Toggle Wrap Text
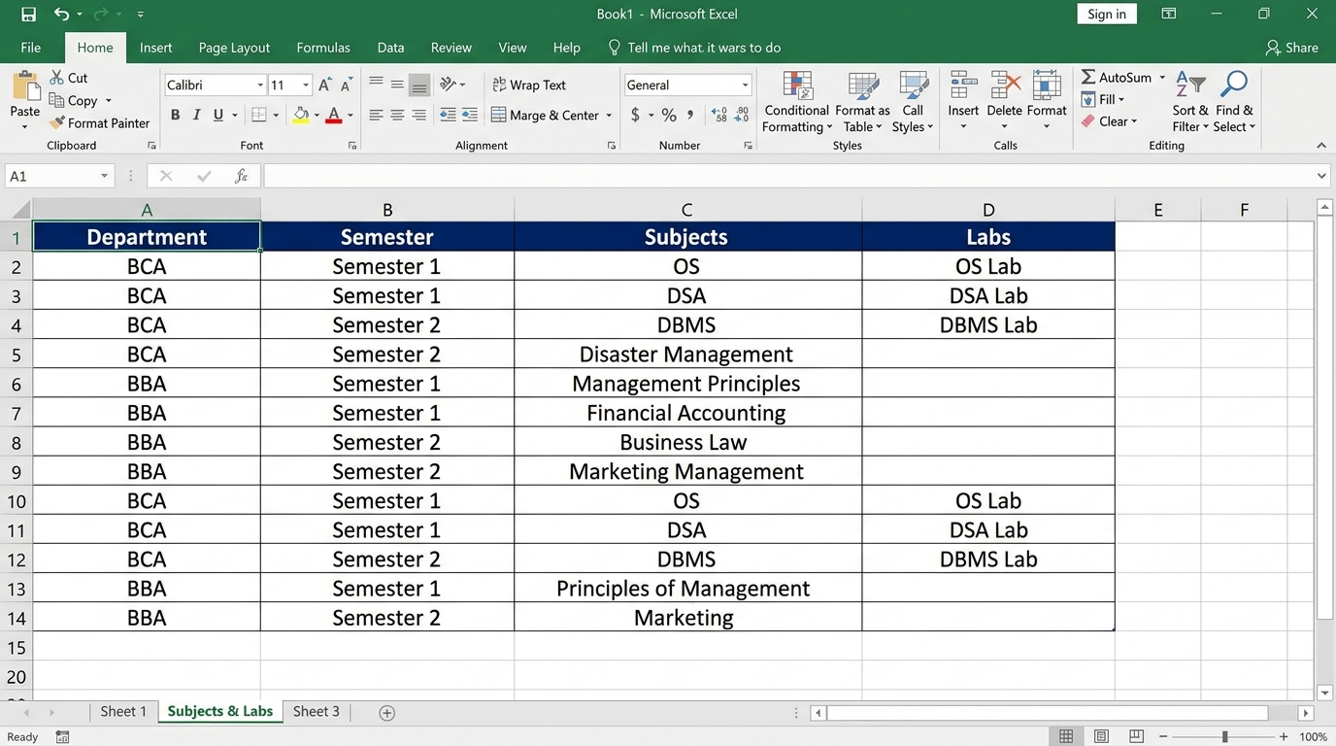 coord(529,85)
